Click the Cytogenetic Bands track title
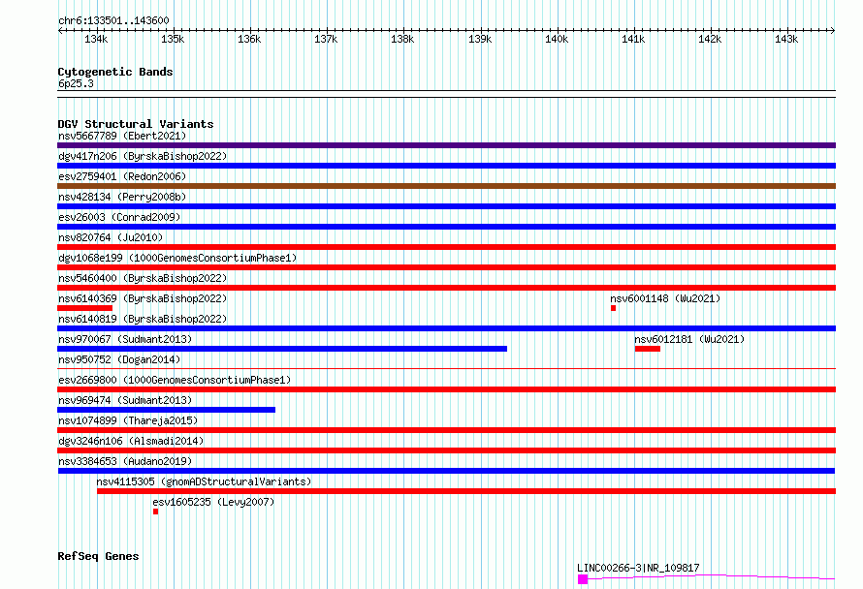 pyautogui.click(x=115, y=72)
